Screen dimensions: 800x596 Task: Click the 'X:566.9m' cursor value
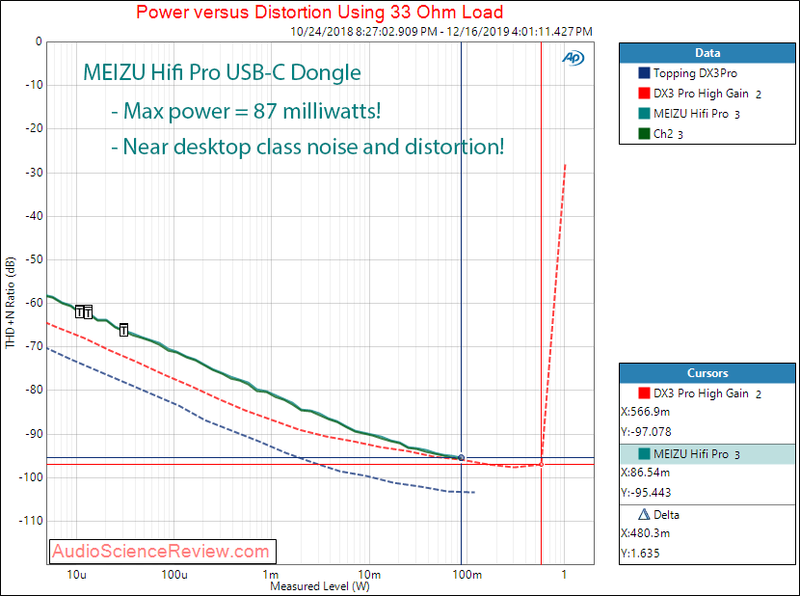tap(646, 412)
